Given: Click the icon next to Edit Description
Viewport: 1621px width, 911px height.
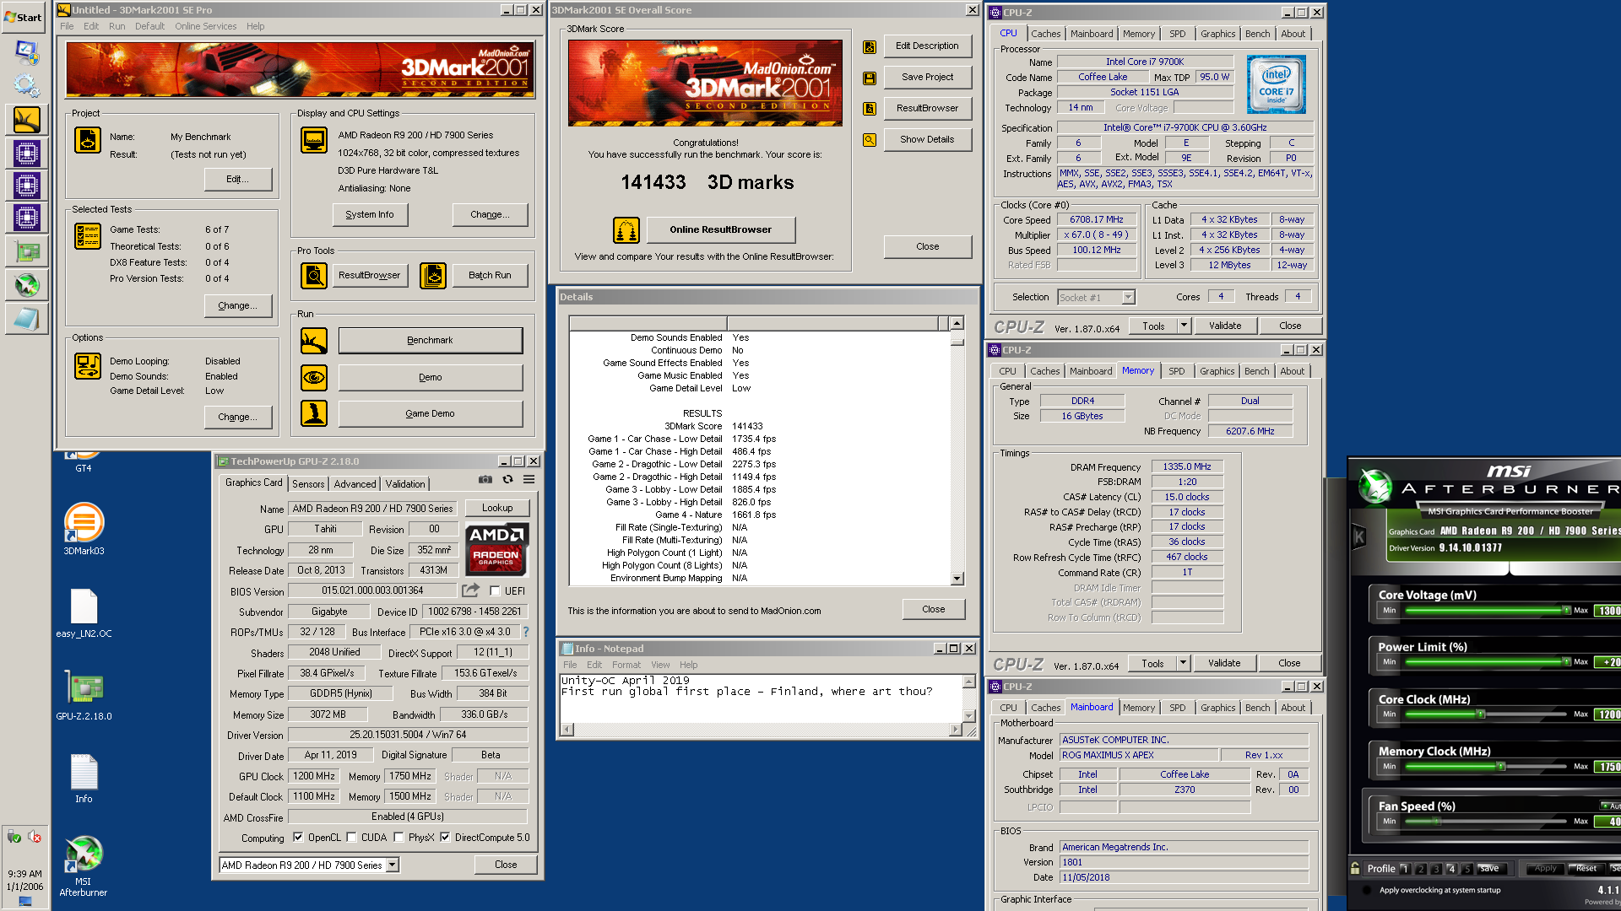Looking at the screenshot, I should tap(869, 47).
